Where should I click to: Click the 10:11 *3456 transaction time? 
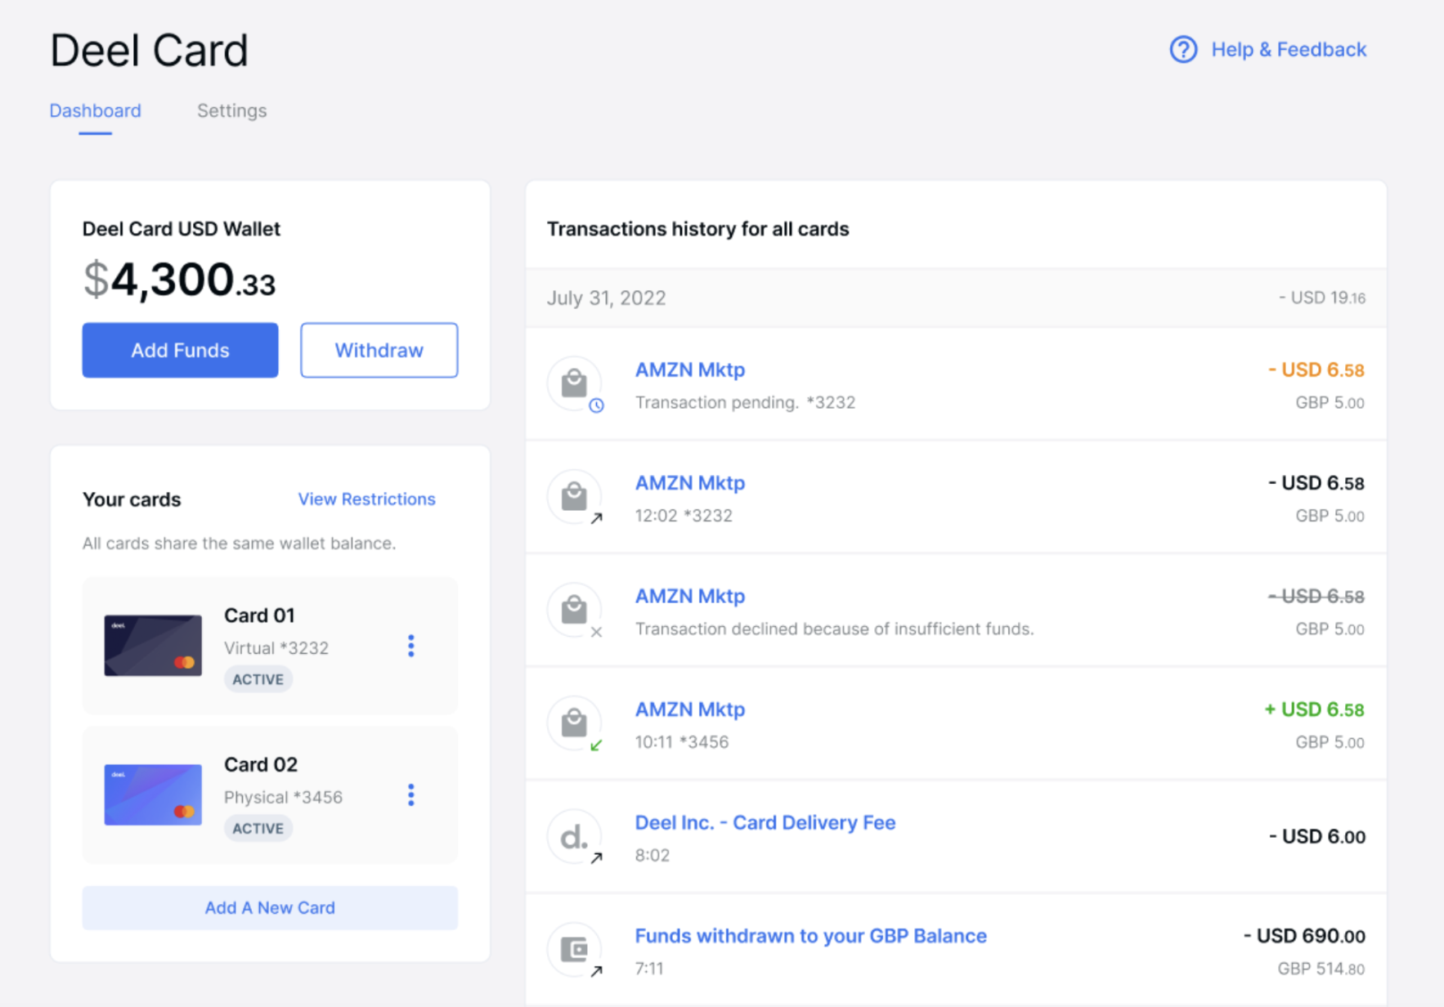coord(682,742)
